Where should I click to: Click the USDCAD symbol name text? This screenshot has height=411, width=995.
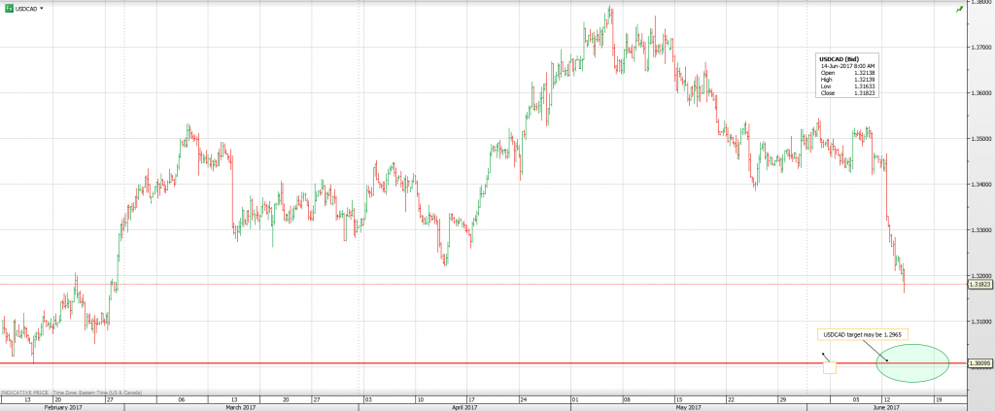coord(25,8)
